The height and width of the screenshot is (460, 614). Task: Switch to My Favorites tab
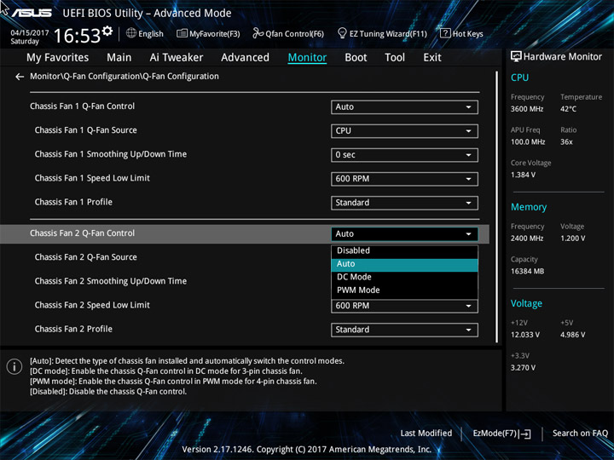[58, 58]
